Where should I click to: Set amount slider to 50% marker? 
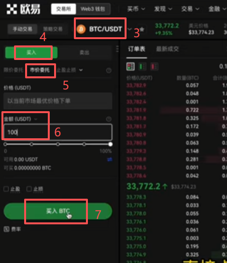58,144
